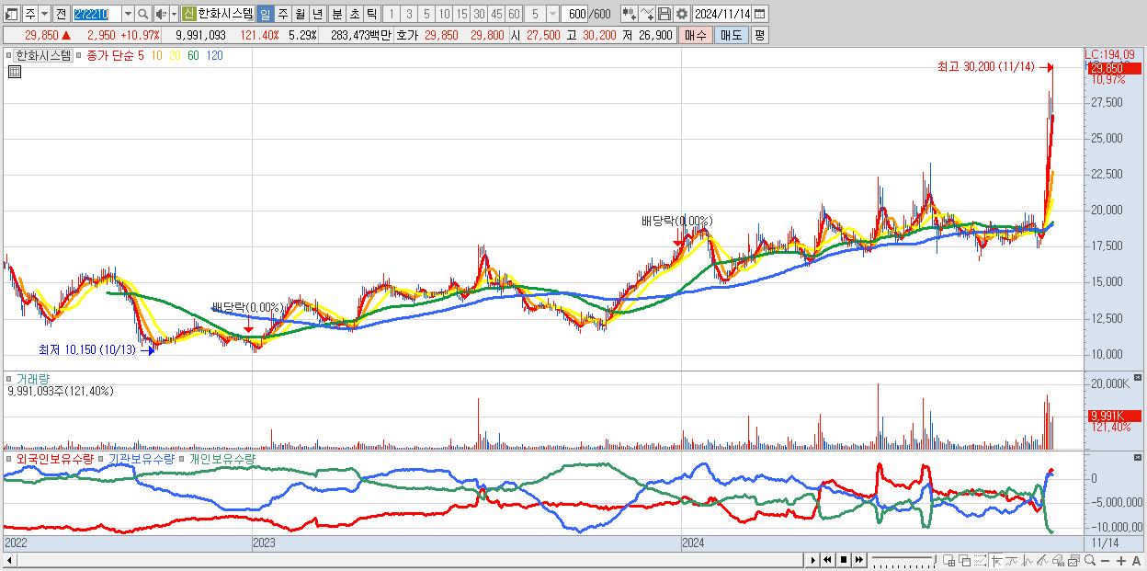Click the eraser tool icon in bottom toolbar

pos(1058,560)
